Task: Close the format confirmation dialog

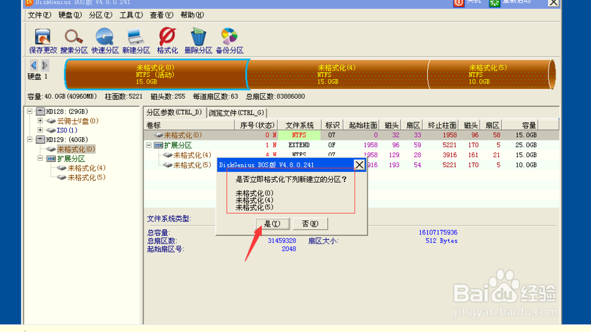Action: [359, 165]
